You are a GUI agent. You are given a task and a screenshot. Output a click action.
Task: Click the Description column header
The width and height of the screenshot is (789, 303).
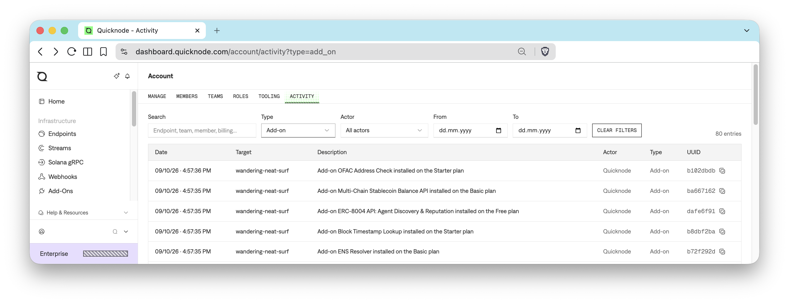332,152
